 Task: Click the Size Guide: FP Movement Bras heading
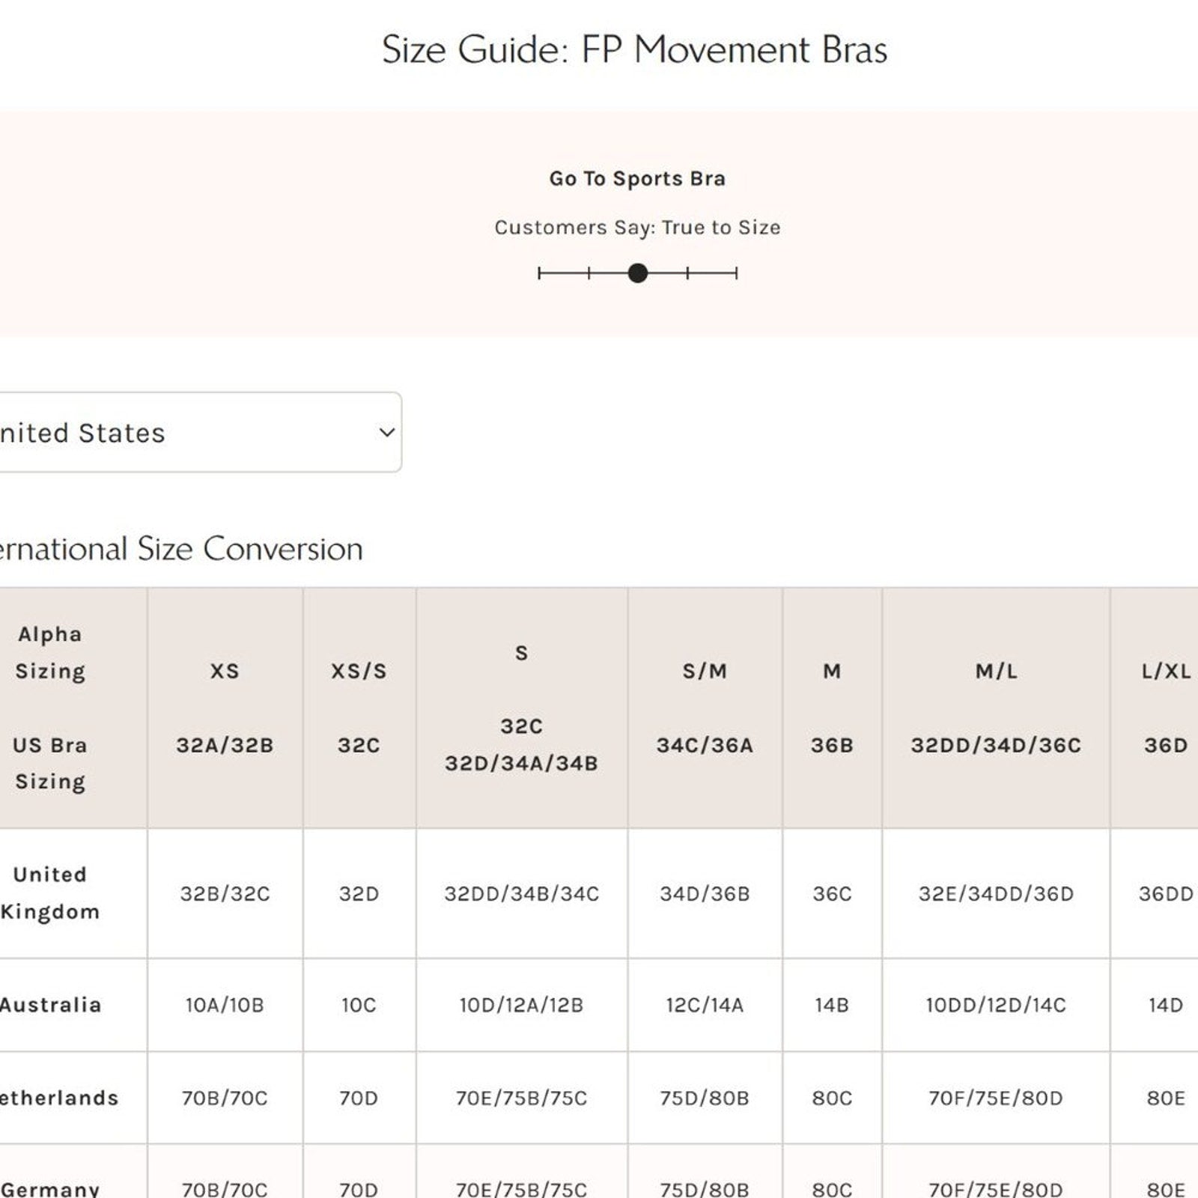click(x=634, y=50)
